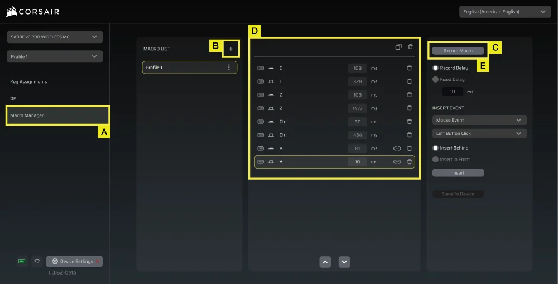Delete the A event with 81 ms delay
This screenshot has width=558, height=284.
coord(409,148)
